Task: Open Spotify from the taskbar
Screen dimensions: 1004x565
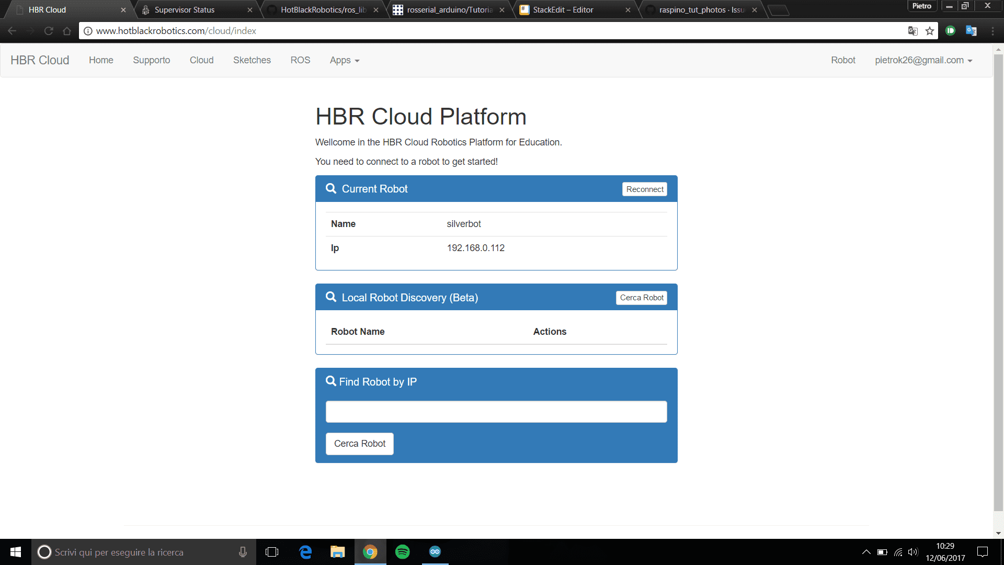Action: [x=402, y=552]
